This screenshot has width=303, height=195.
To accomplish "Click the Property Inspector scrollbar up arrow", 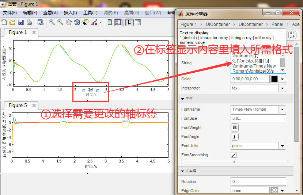I will pyautogui.click(x=297, y=44).
